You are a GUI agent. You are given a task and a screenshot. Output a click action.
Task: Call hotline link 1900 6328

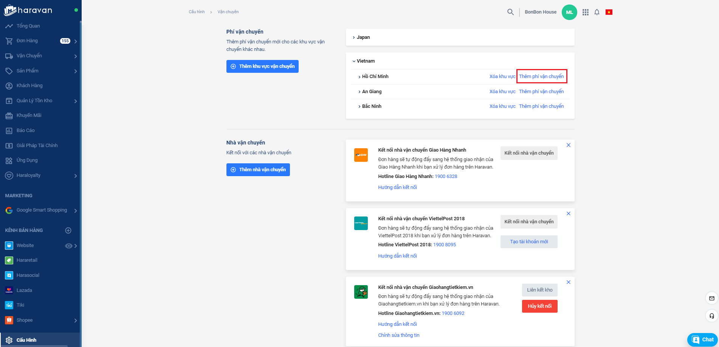[x=446, y=177]
